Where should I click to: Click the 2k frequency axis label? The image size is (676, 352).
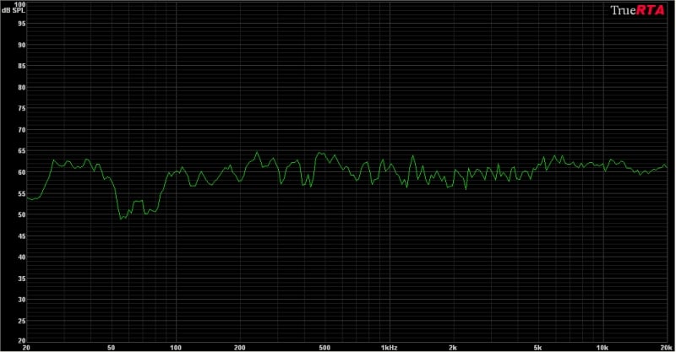pos(453,347)
